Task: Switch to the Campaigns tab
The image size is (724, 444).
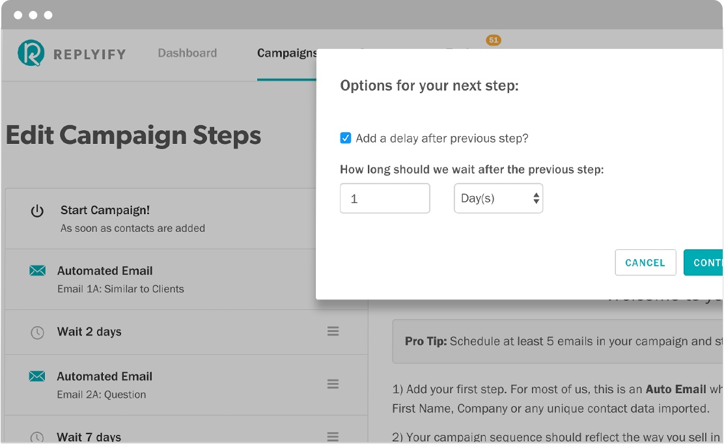Action: (286, 53)
